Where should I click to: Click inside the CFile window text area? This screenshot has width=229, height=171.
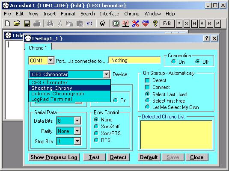click(x=14, y=80)
